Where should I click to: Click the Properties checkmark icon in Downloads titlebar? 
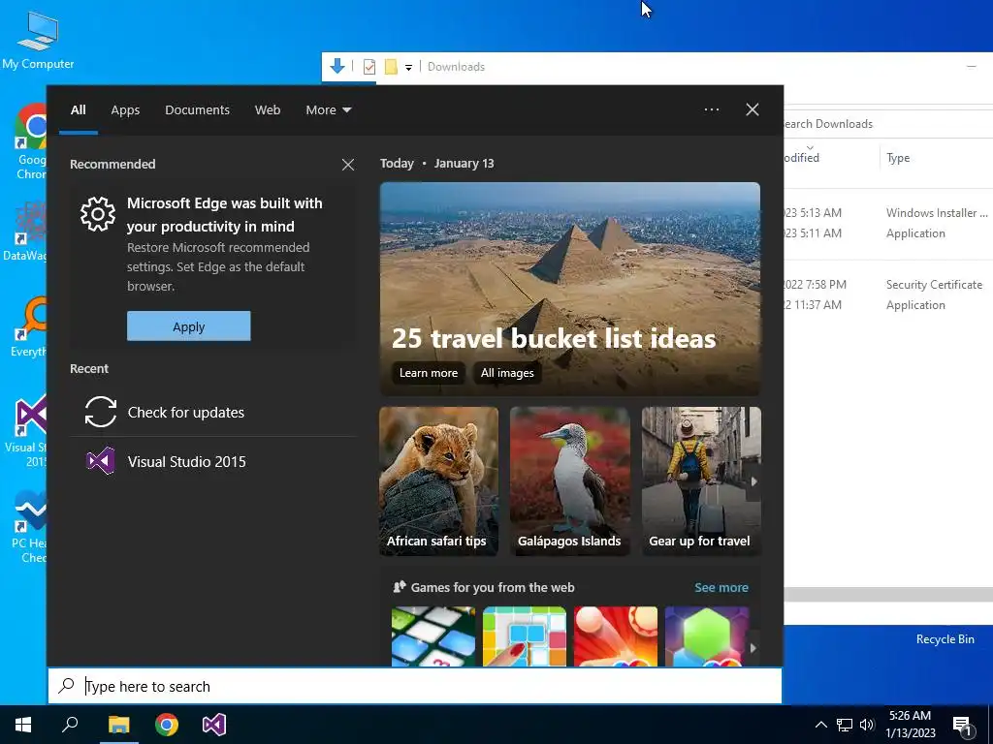pyautogui.click(x=369, y=67)
